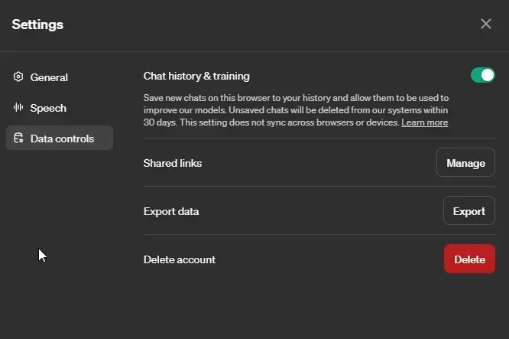This screenshot has width=509, height=339.
Task: Click the Export data label
Action: point(171,211)
